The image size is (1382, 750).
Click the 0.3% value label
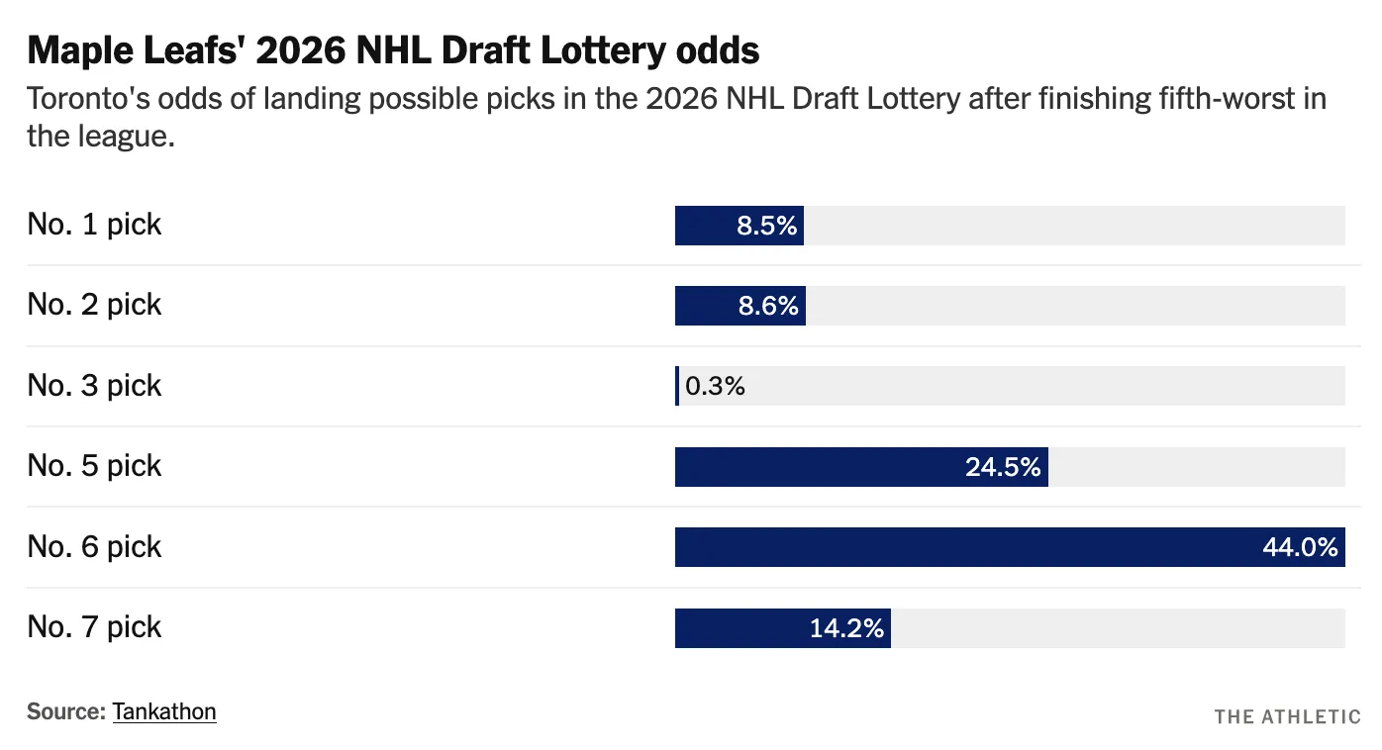coord(715,387)
